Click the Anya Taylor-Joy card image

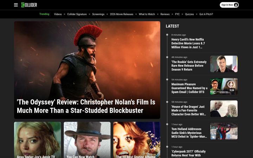pos(38,140)
